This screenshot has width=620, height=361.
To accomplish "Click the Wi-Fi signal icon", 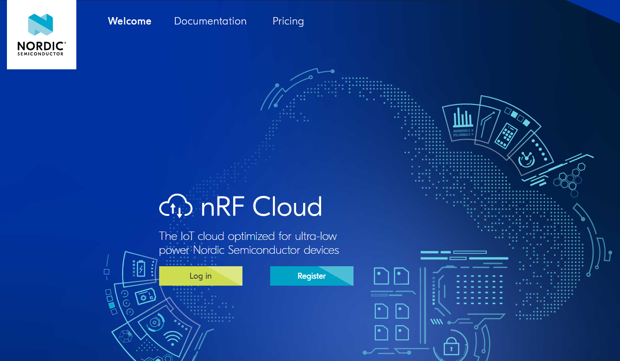I will pos(173,339).
